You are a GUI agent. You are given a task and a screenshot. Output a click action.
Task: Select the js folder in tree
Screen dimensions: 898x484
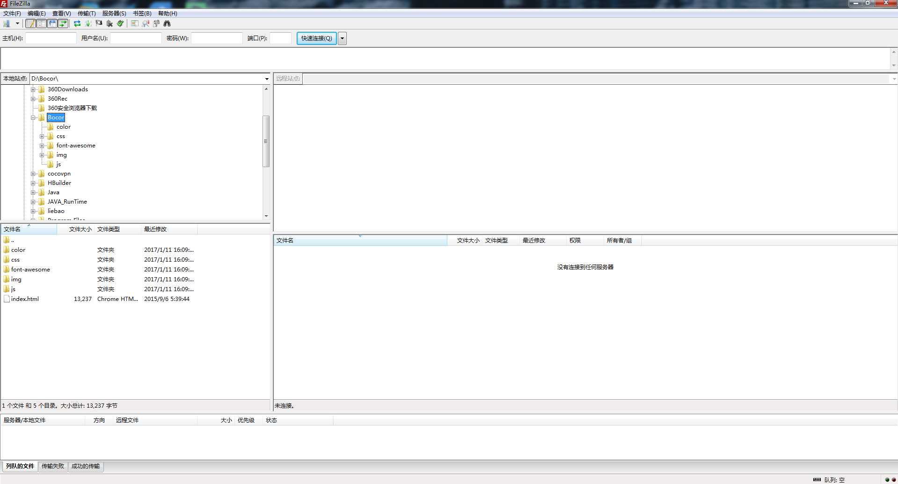click(58, 164)
